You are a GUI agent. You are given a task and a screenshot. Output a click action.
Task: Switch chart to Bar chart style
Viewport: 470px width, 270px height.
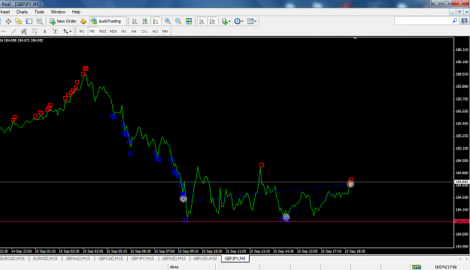tap(135, 21)
